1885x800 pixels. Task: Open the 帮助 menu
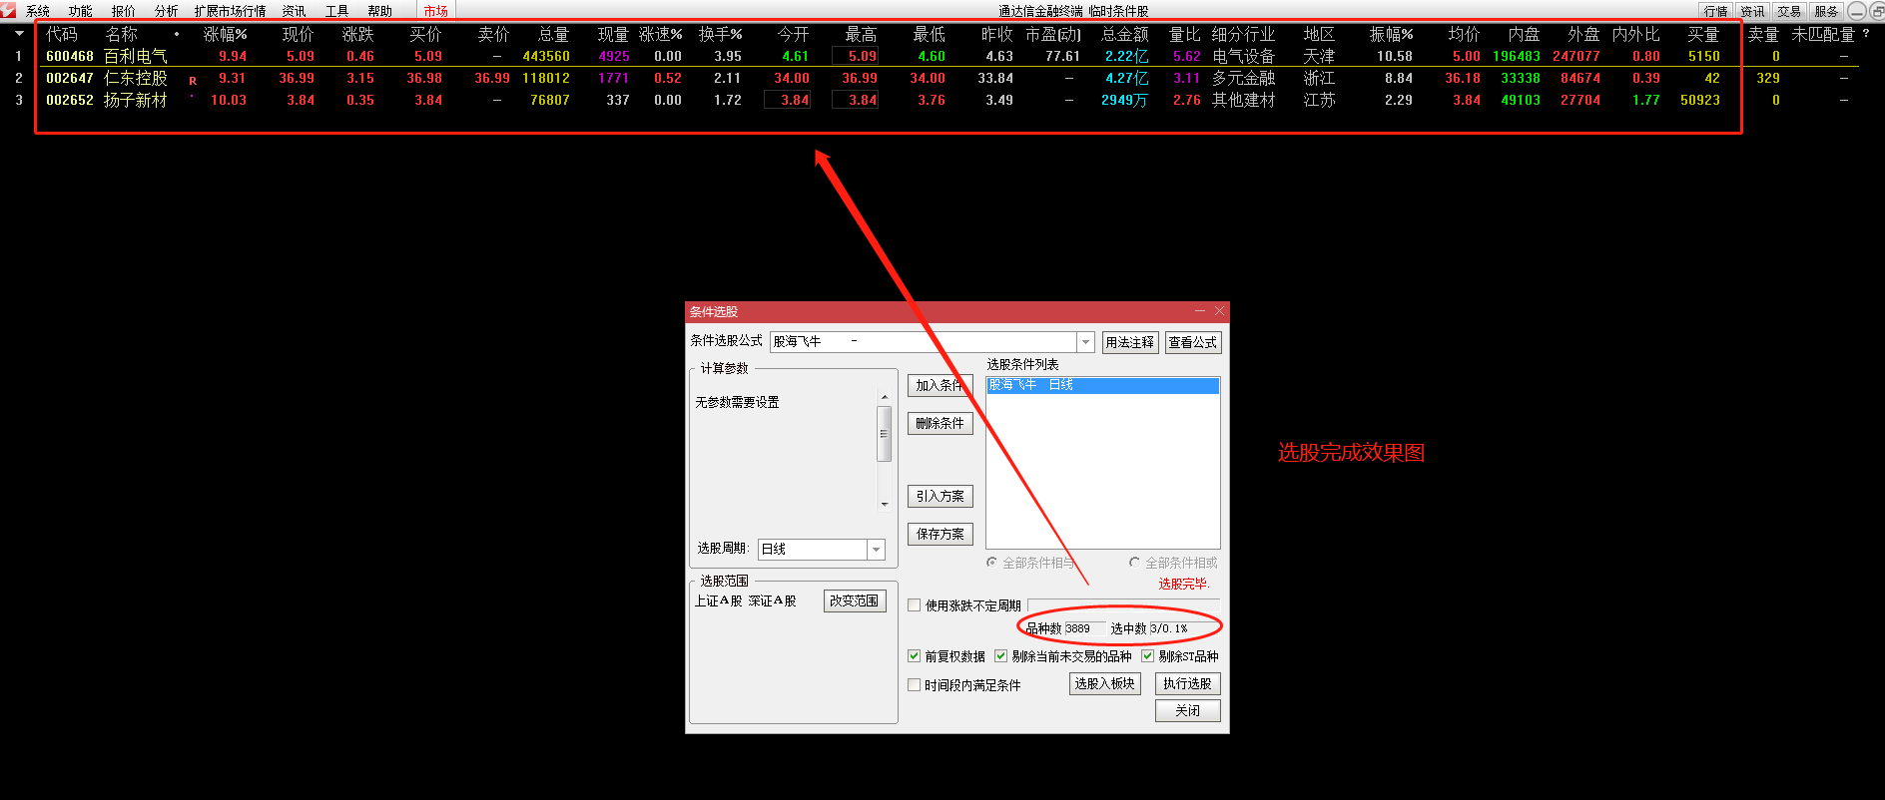tap(380, 11)
